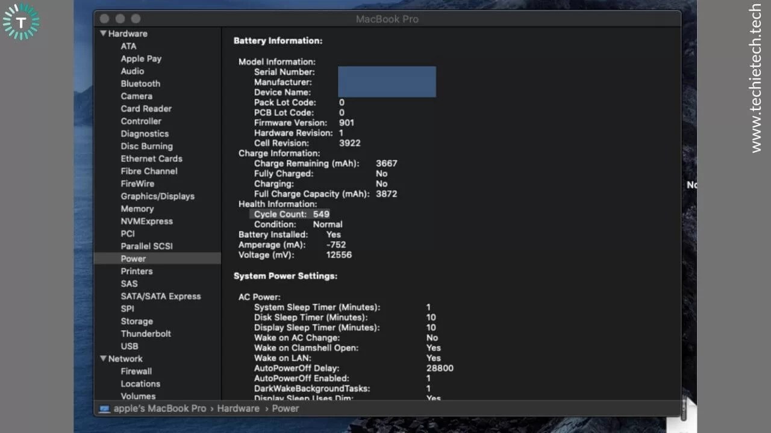Click DarkWakeBackgroundTasks label
771x433 pixels.
tap(312, 389)
